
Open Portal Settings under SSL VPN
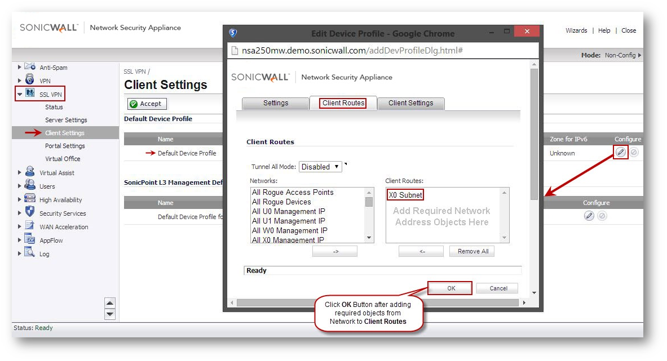(x=65, y=146)
